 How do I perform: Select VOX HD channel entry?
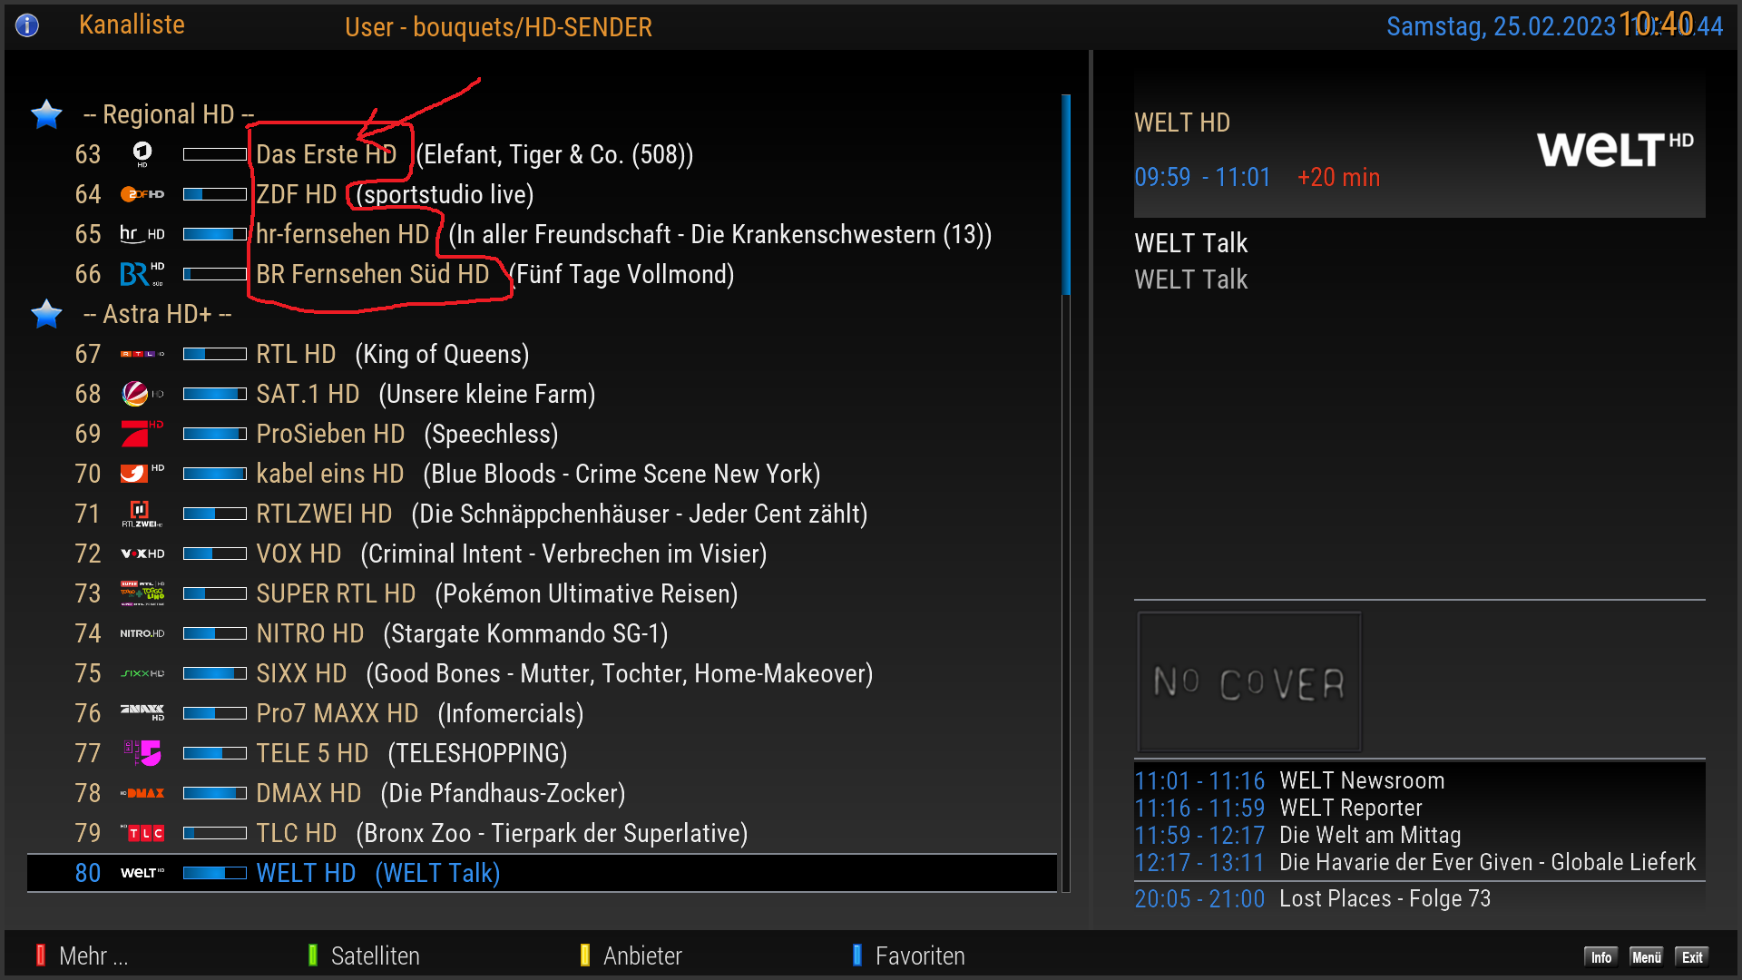298,554
